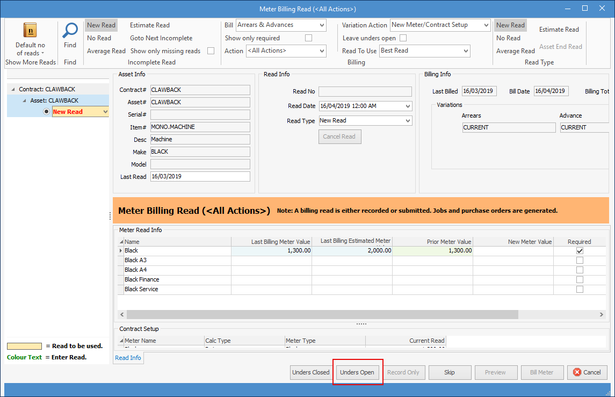
Task: Click the New Meter Value cell for Black
Action: (513, 251)
